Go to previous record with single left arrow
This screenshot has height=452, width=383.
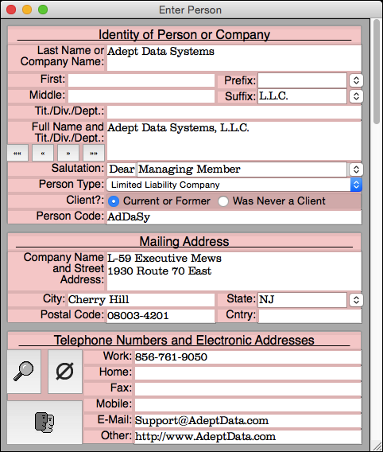coord(43,153)
